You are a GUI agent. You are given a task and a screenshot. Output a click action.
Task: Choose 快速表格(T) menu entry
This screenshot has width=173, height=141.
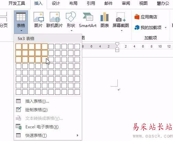click(x=48, y=136)
